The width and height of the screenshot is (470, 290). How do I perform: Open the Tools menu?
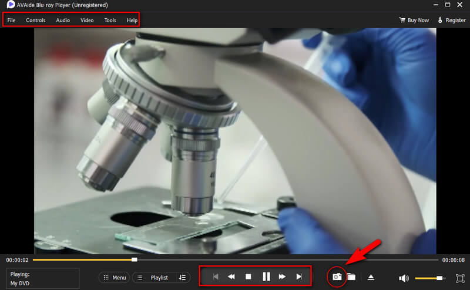[110, 20]
